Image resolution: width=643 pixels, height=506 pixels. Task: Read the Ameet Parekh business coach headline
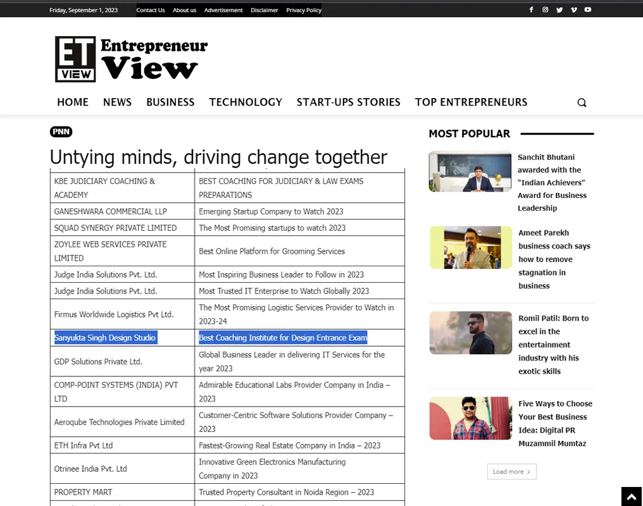coord(554,259)
